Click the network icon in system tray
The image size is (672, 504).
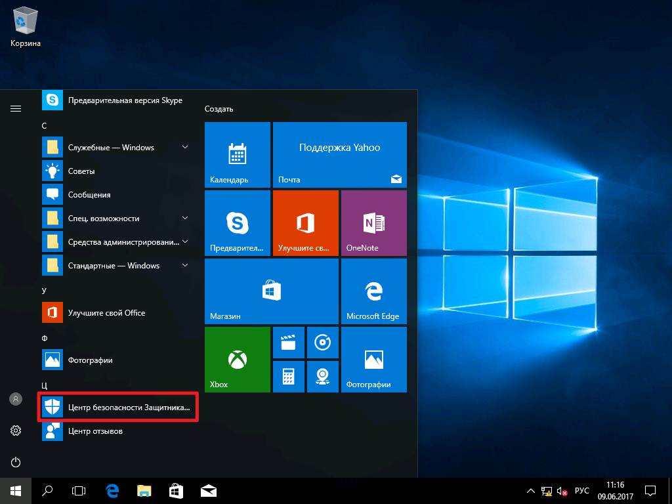547,491
